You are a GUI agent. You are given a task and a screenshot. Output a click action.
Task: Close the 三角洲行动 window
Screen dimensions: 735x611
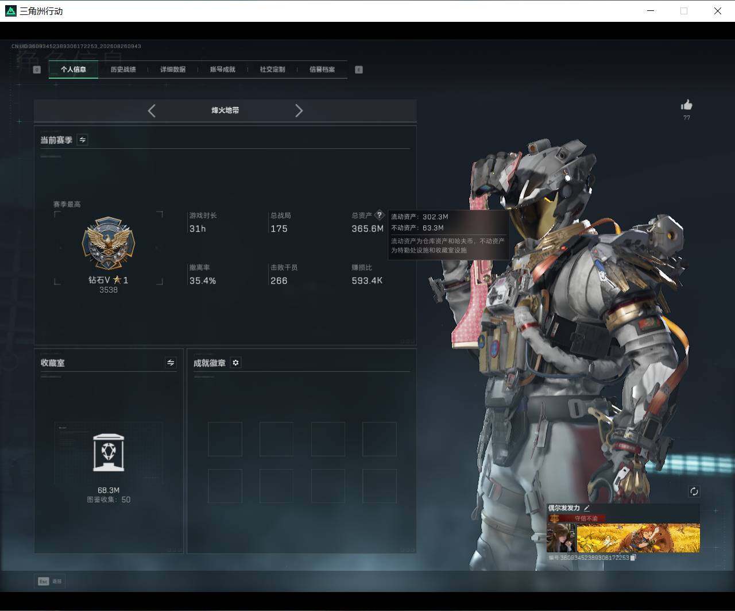click(x=718, y=11)
